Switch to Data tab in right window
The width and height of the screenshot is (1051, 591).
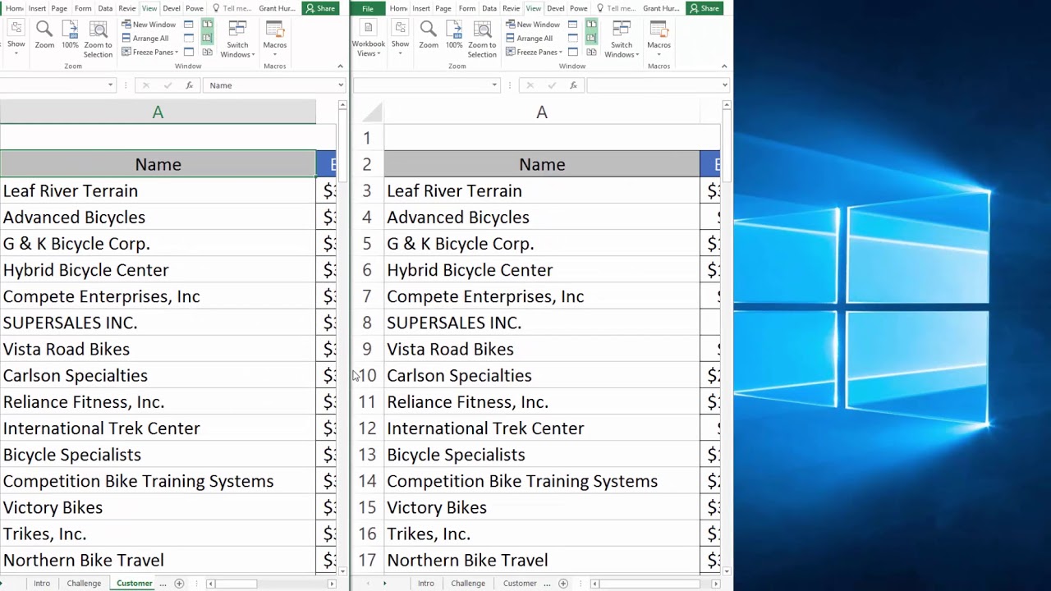point(489,8)
